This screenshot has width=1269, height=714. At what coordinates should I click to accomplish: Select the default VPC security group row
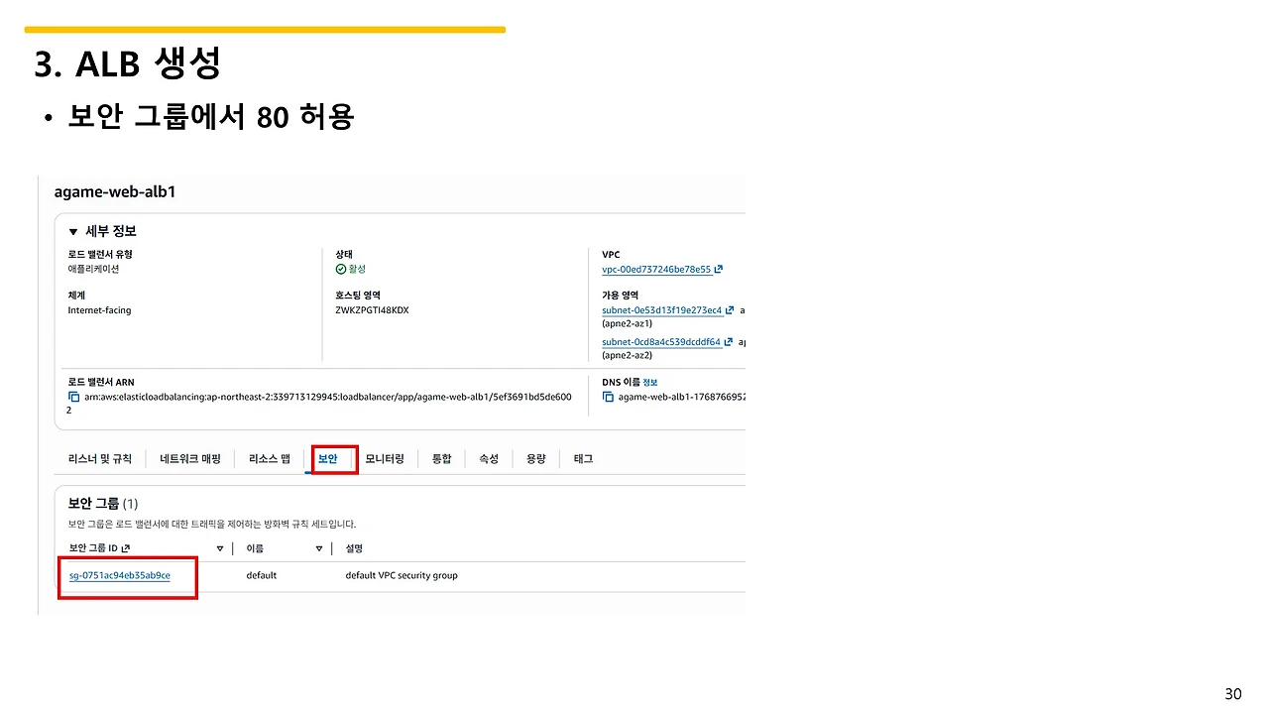tap(402, 575)
